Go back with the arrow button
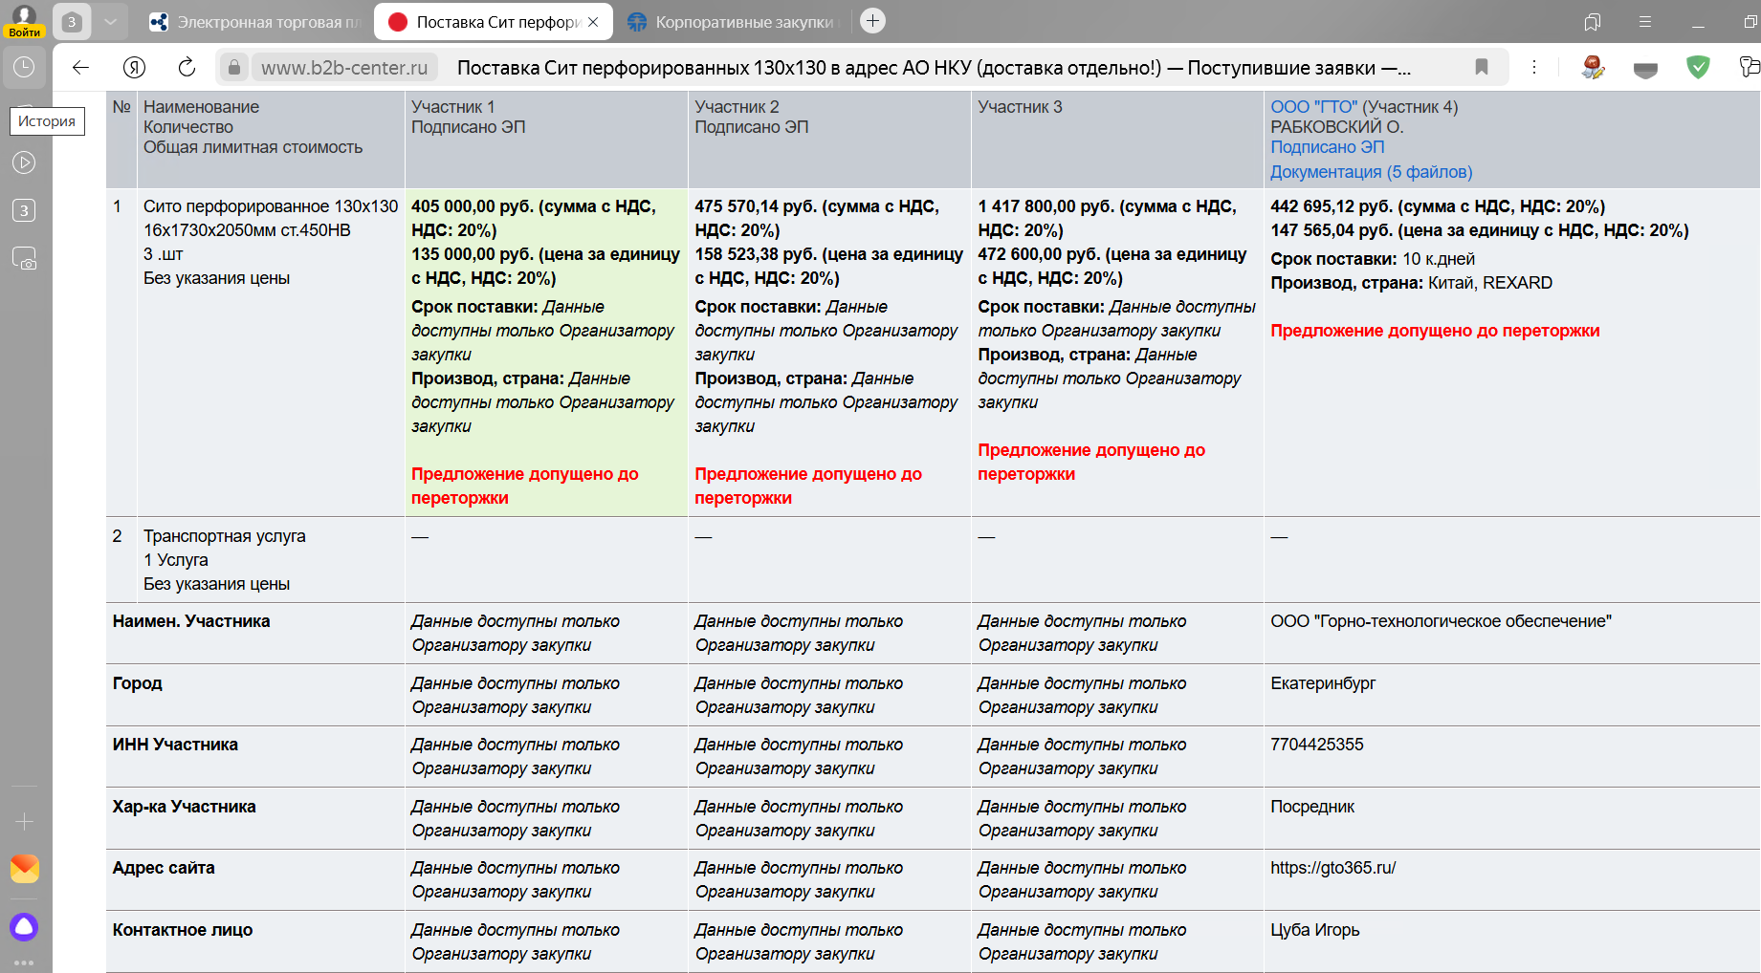Viewport: 1761px width, 973px height. click(81, 67)
